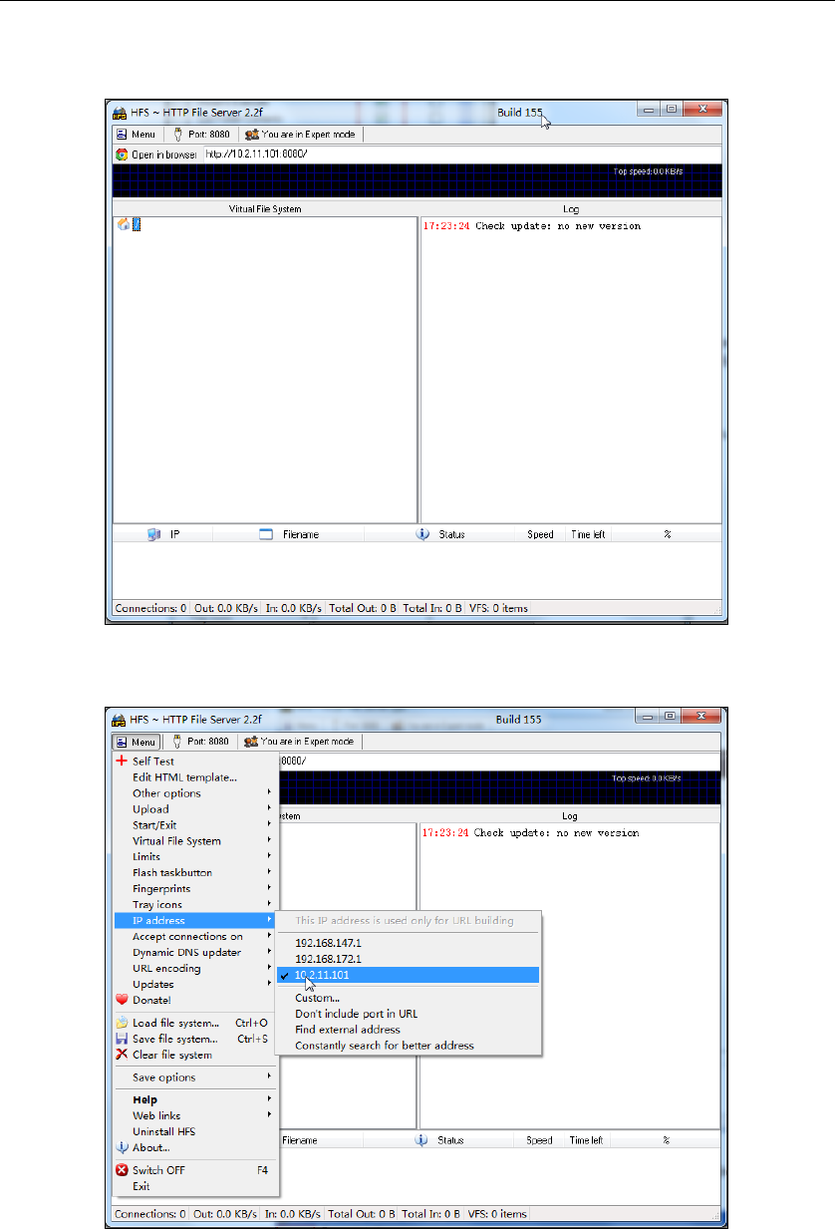This screenshot has height=1229, width=835.
Task: Click the red X icon beside Clear file system
Action: click(122, 1055)
